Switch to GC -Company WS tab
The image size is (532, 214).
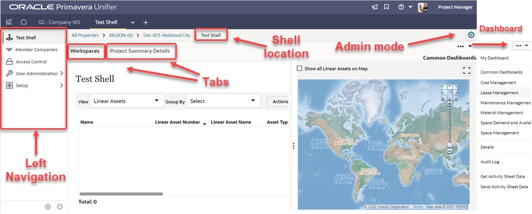click(60, 22)
